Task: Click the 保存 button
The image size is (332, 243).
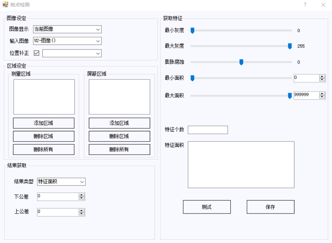Action: coord(271,207)
